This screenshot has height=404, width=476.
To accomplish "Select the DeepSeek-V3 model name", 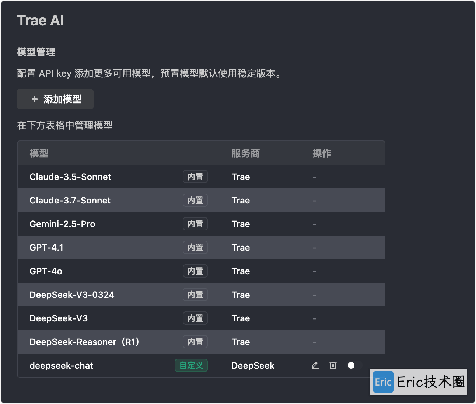I will pos(59,318).
